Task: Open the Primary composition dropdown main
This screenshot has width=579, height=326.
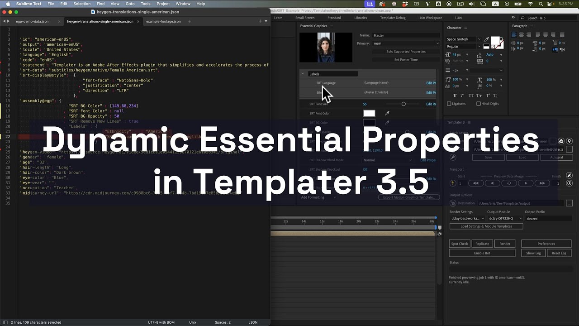Action: [x=406, y=43]
